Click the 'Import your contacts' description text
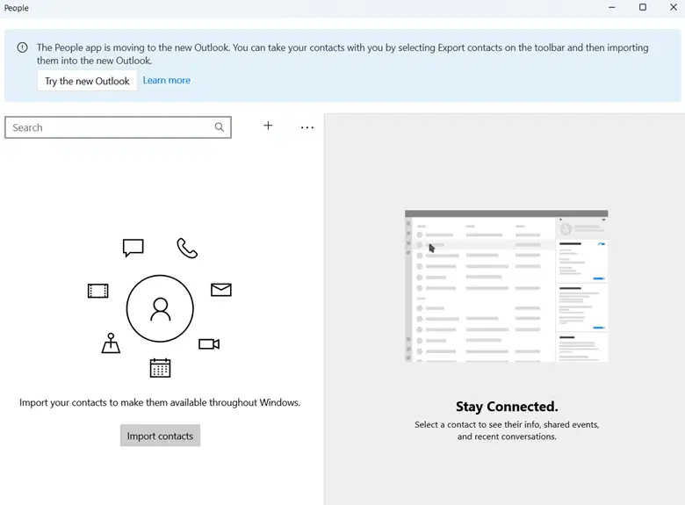The image size is (685, 505). pos(160,402)
